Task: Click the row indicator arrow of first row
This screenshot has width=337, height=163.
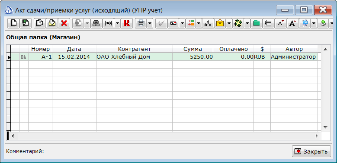Action: [x=9, y=57]
